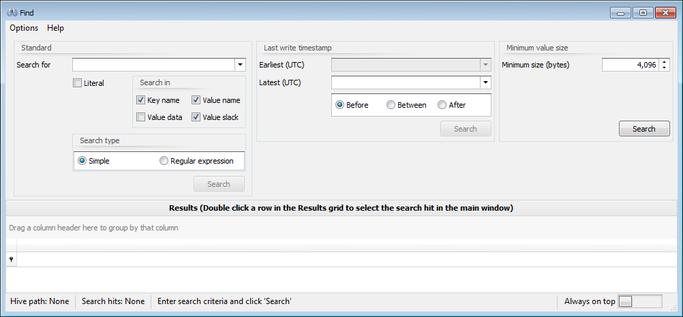
Task: Select the Between timestamp option
Action: (391, 105)
